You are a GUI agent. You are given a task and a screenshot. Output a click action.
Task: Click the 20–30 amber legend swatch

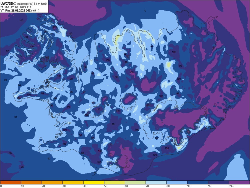point(52,182)
